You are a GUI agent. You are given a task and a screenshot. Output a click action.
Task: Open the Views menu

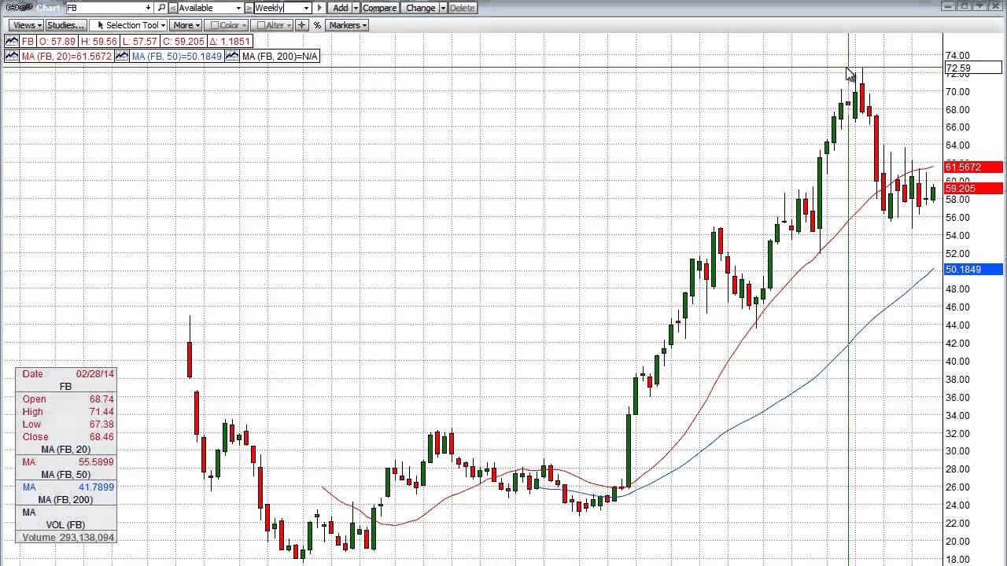click(x=26, y=25)
